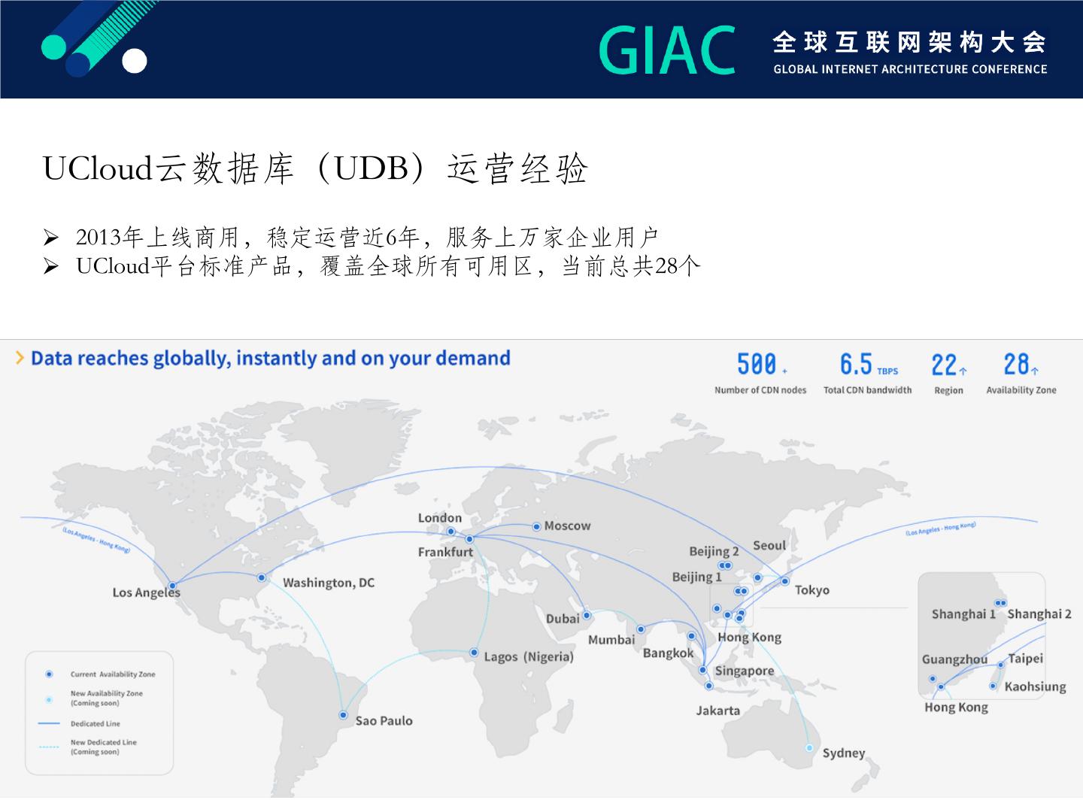Select the Frankfurt hub marker dot
1083x812 pixels.
tap(469, 538)
